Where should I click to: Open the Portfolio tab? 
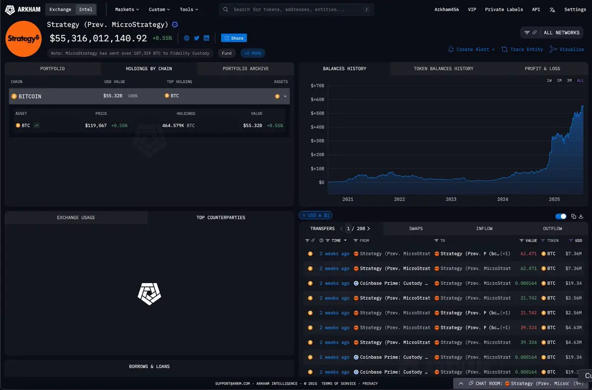[52, 69]
